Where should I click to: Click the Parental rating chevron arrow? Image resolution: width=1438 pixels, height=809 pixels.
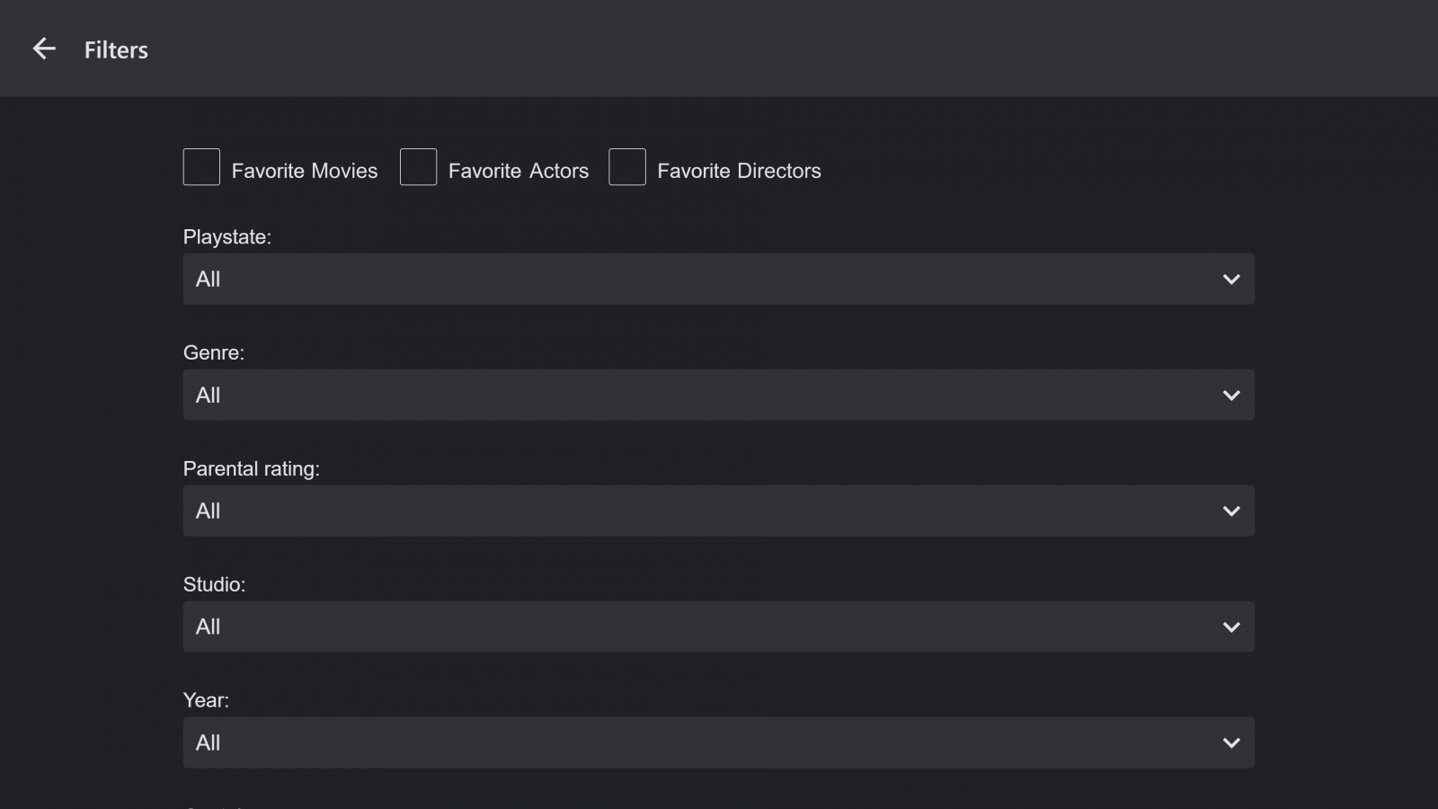click(1231, 511)
